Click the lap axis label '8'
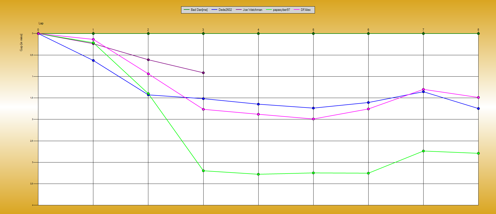 (x=478, y=30)
